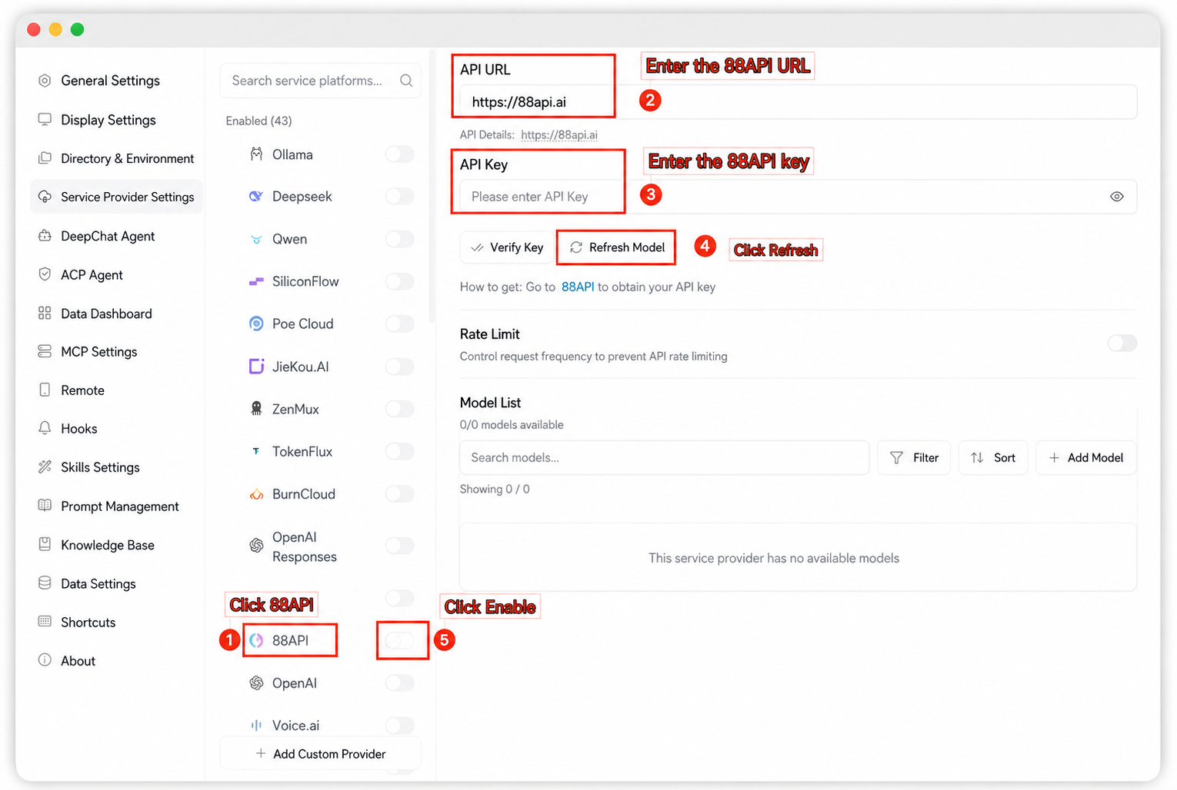Click the Verify Key button

(507, 247)
